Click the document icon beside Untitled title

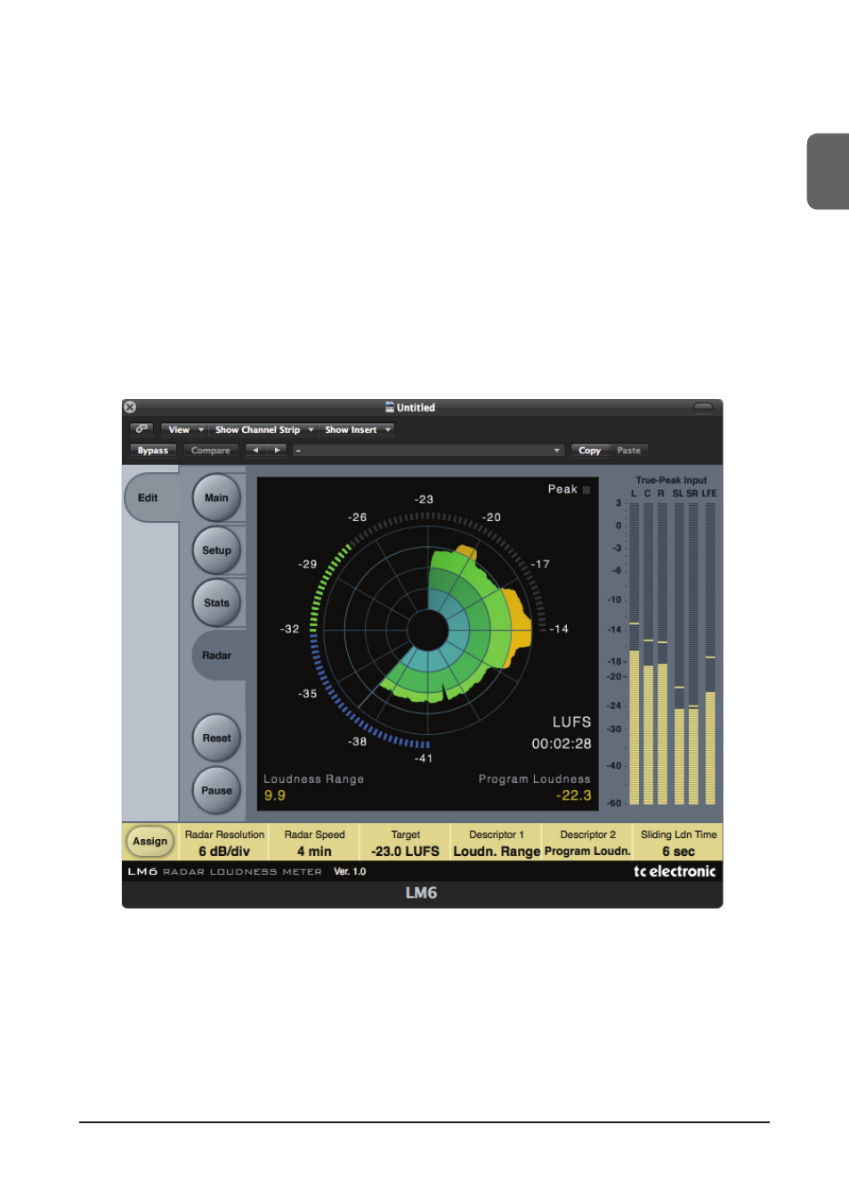pyautogui.click(x=390, y=407)
